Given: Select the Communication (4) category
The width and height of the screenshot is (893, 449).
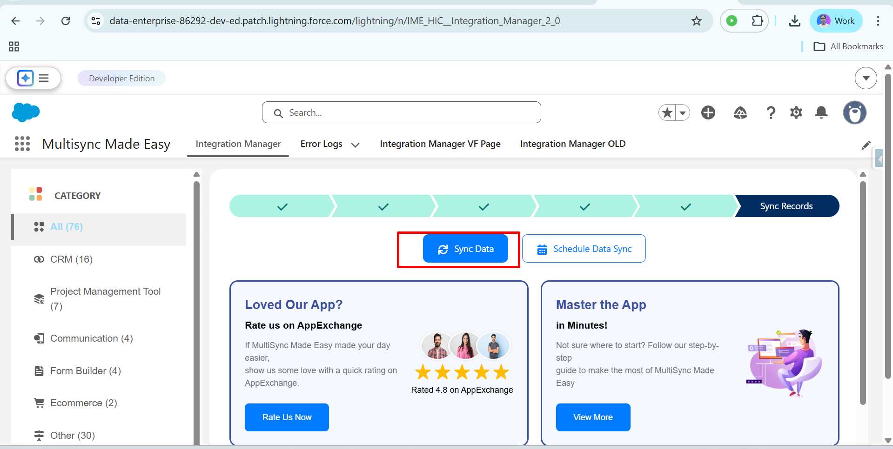Looking at the screenshot, I should point(99,338).
